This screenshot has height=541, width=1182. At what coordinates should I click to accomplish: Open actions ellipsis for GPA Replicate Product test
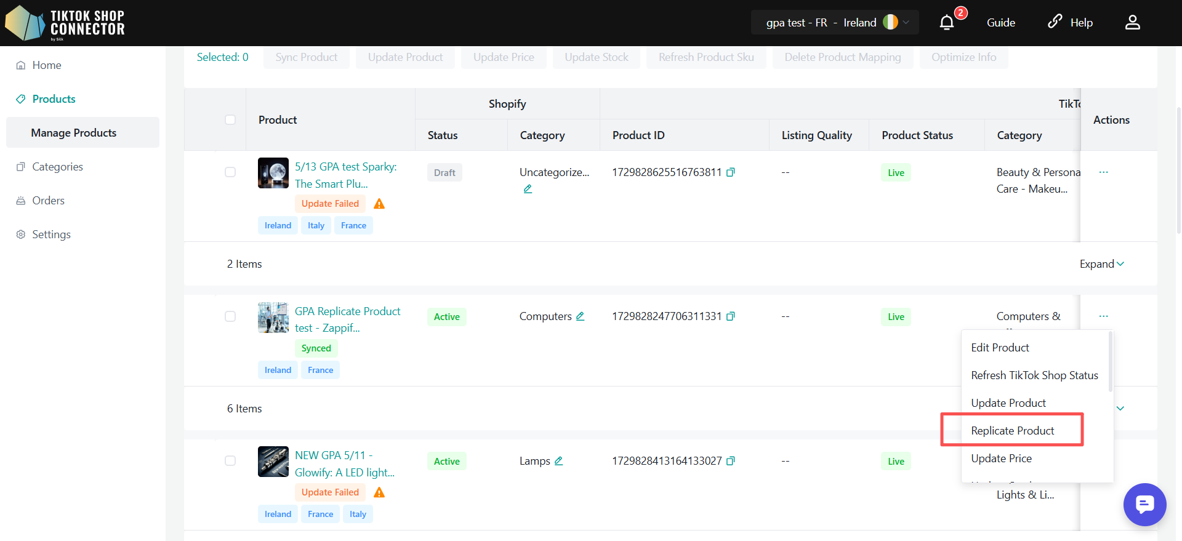coord(1103,316)
